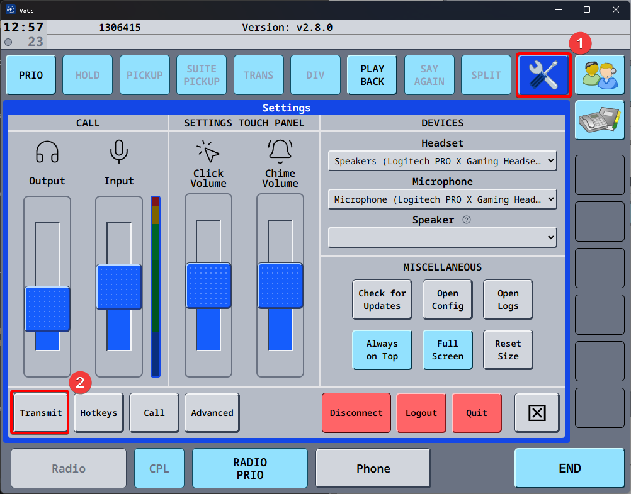631x494 pixels.
Task: Click the Chime Volume bell icon
Action: pyautogui.click(x=280, y=151)
